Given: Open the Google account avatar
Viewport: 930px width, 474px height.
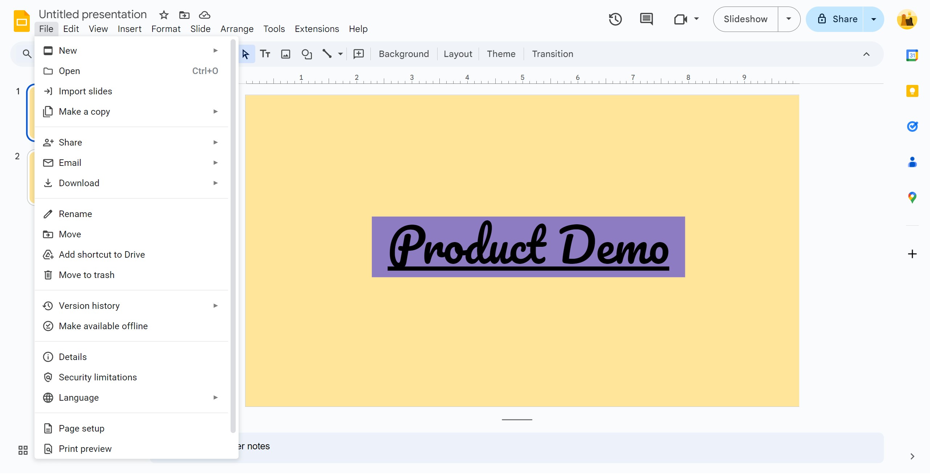Looking at the screenshot, I should coord(907,19).
